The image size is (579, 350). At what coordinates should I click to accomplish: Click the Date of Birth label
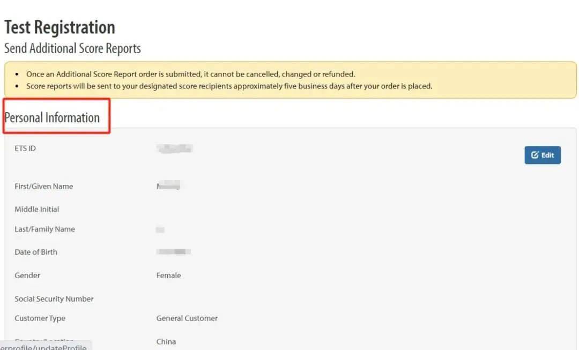tap(35, 252)
